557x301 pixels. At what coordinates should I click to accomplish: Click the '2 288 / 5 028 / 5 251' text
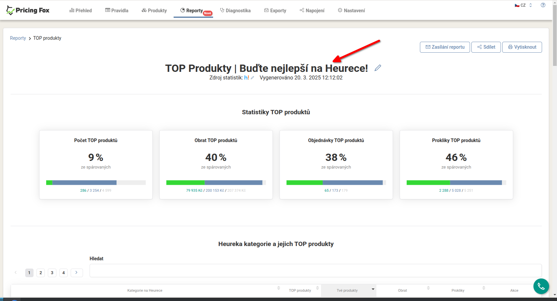[x=456, y=190]
